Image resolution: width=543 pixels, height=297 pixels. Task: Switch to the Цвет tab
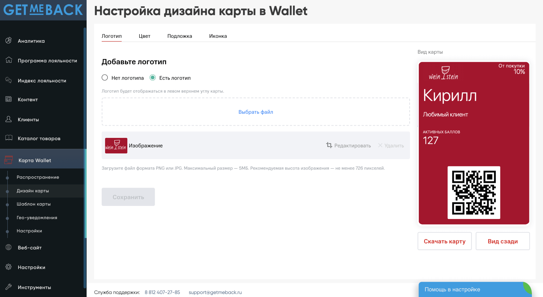point(144,36)
